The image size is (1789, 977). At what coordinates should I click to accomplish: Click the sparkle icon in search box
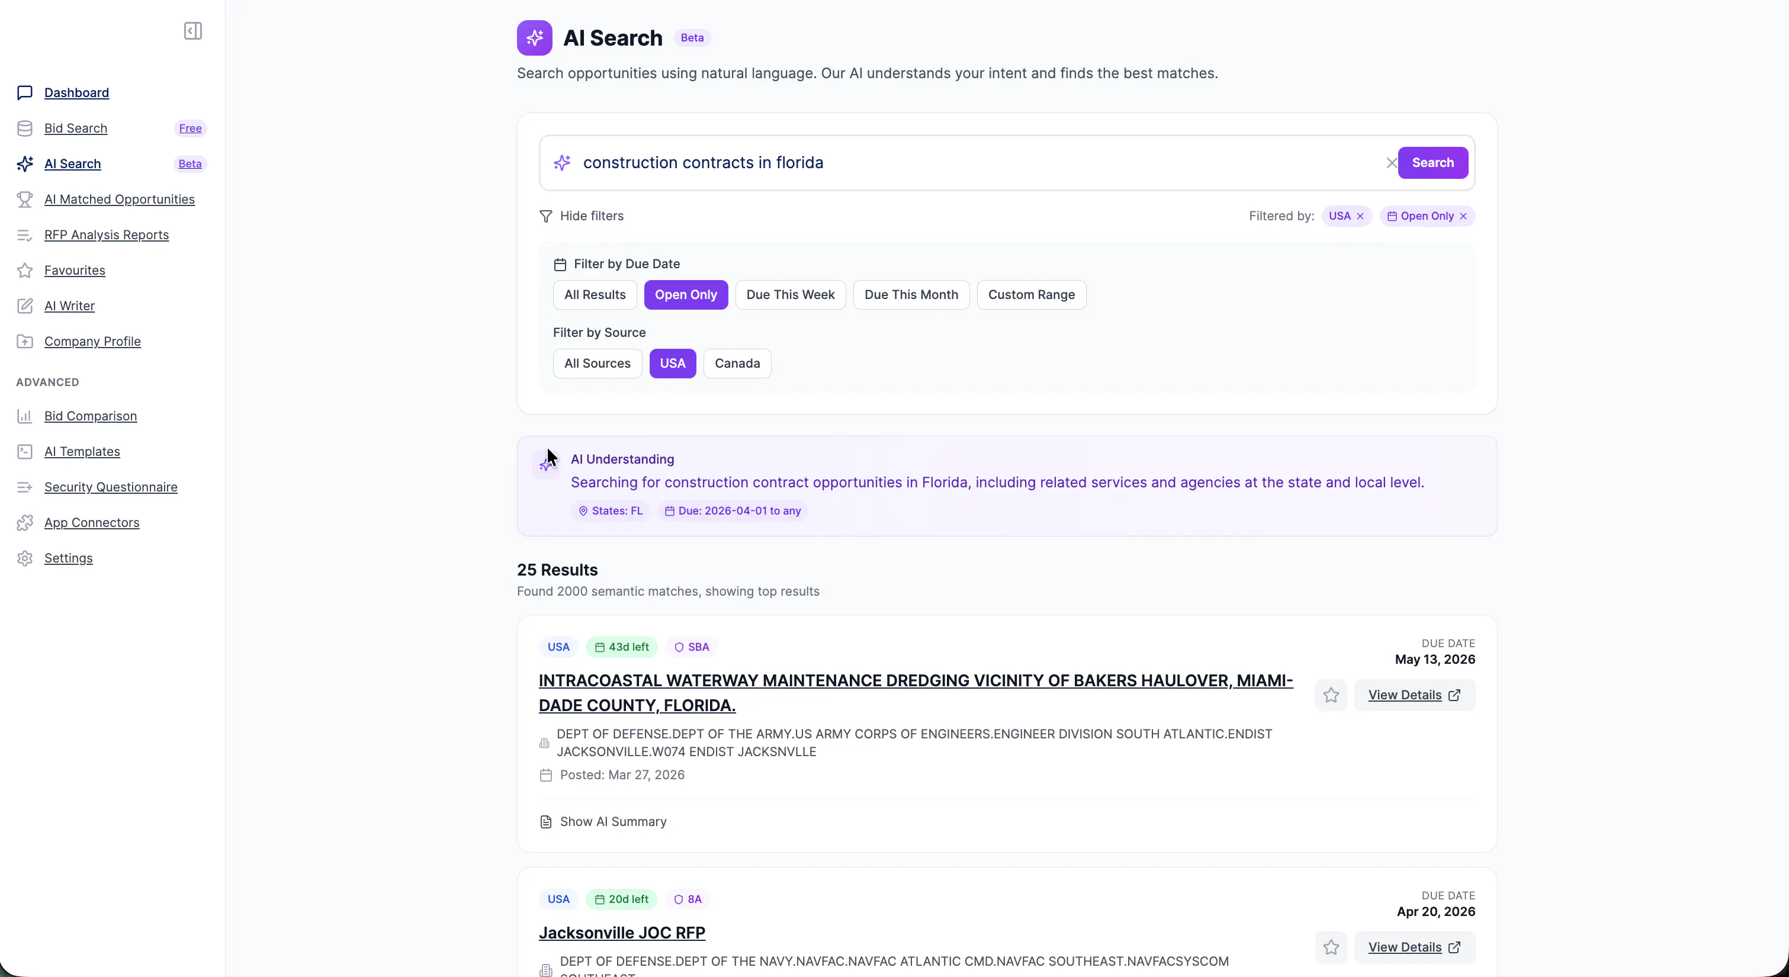[x=562, y=162]
